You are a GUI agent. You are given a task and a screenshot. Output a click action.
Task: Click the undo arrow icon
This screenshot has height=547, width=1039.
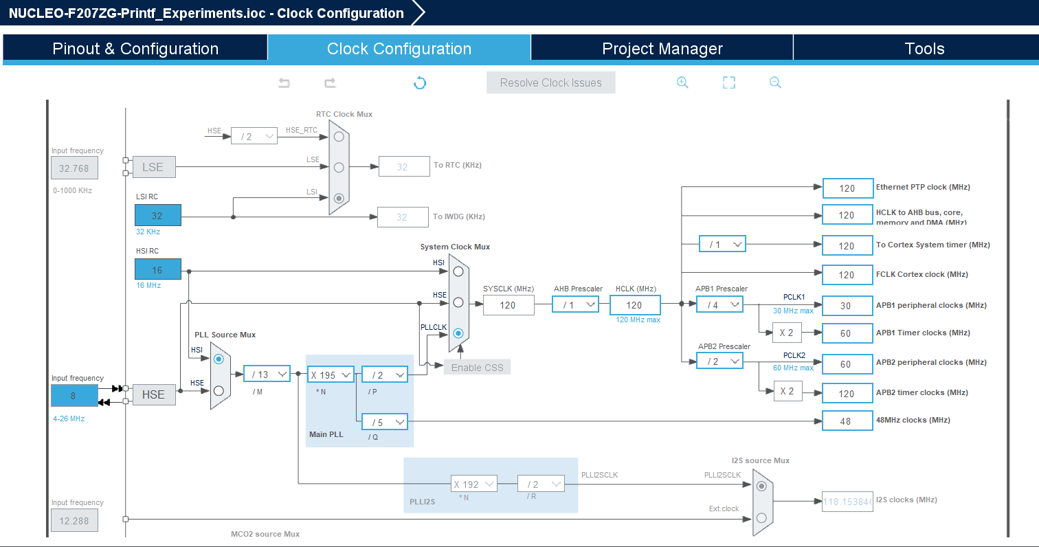point(284,83)
